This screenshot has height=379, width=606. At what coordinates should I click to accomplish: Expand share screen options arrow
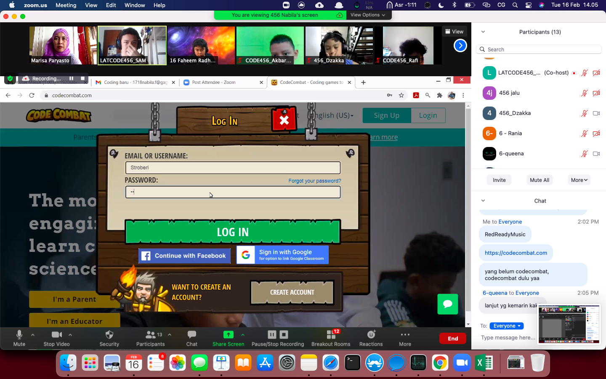[243, 335]
